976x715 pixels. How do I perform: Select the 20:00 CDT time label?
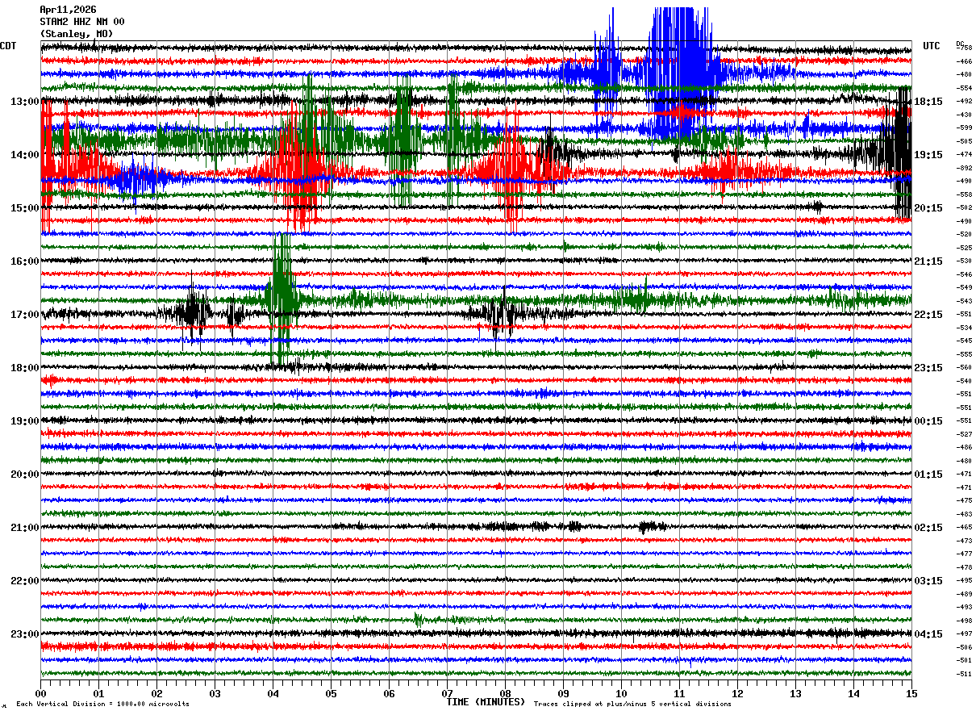[24, 475]
